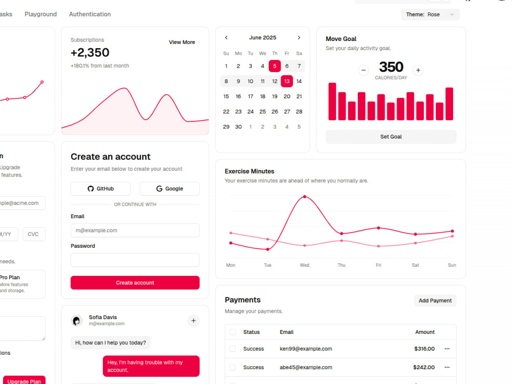Click the chat message 'Hi, how can I help you today?'

[111, 343]
